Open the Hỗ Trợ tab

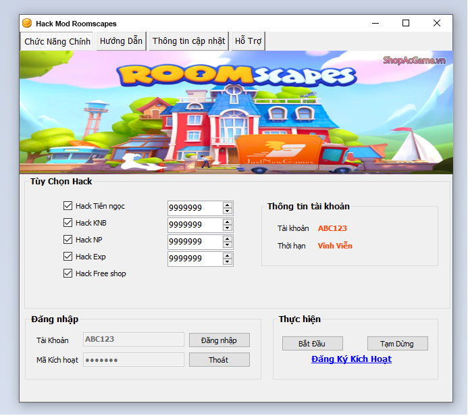click(248, 41)
